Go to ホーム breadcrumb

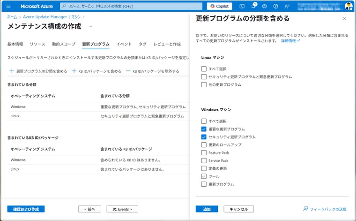[12, 17]
